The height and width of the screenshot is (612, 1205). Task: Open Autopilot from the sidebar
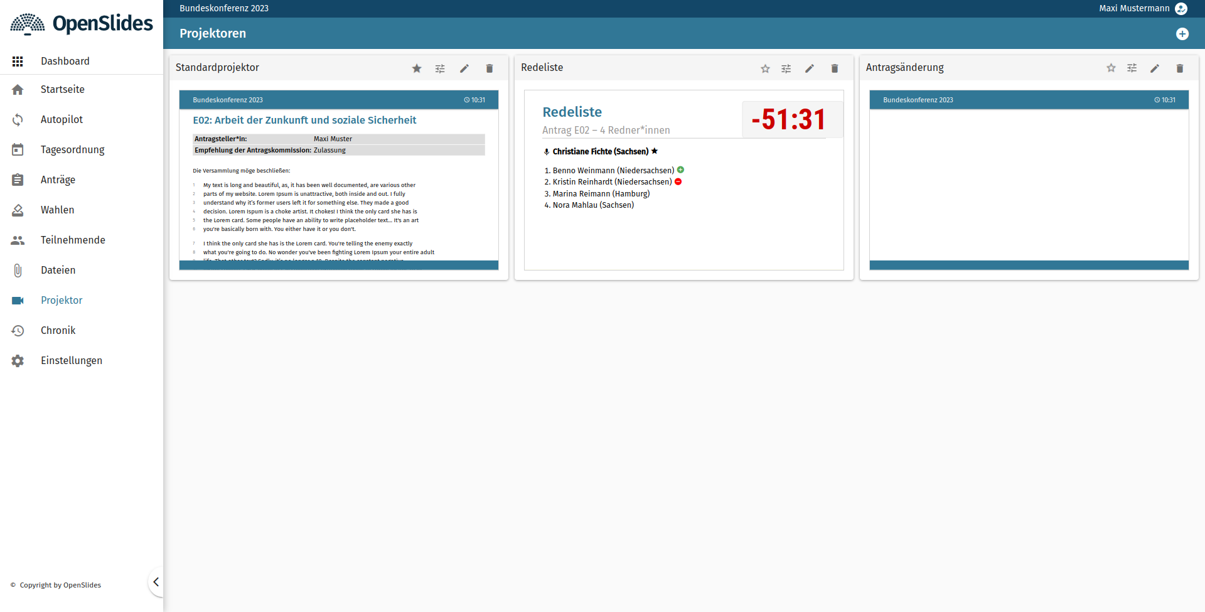(x=62, y=119)
